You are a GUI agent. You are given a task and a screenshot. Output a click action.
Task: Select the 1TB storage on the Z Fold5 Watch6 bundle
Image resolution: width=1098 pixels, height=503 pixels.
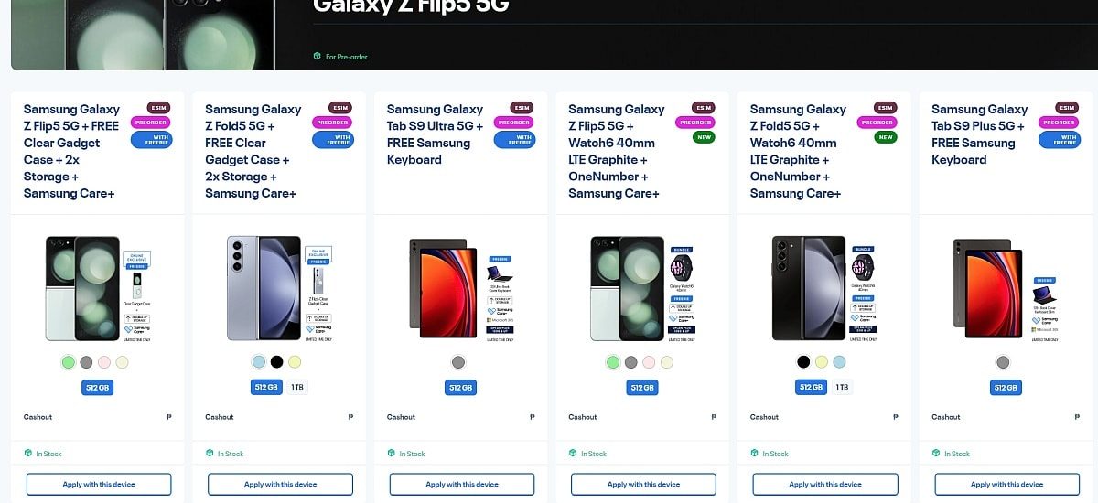pos(842,387)
